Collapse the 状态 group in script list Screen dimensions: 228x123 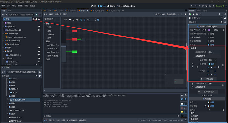coord(45,24)
